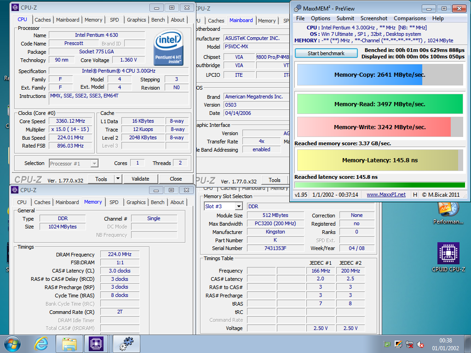Switch to Graphics tab in top-left CPU-Z
471x353 pixels.
[136, 20]
